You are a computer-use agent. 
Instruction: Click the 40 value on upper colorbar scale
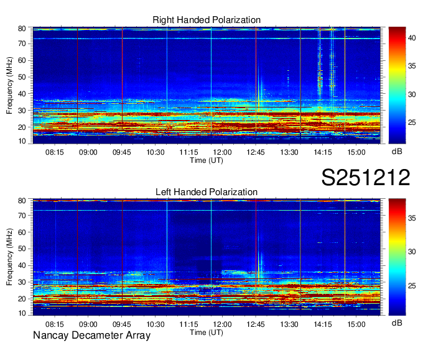[413, 37]
